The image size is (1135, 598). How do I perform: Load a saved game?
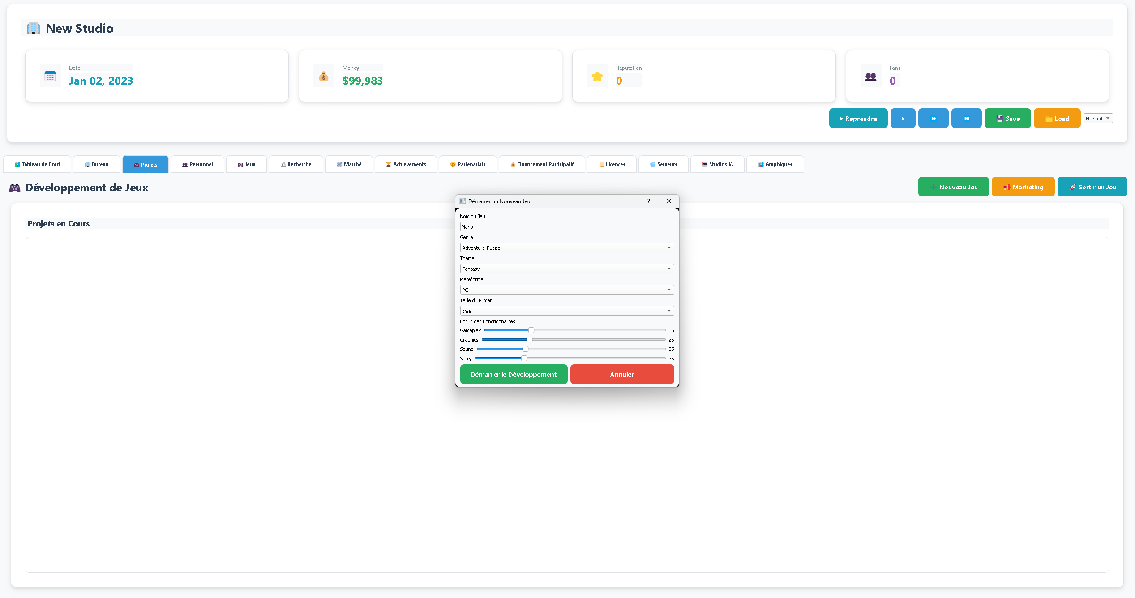click(1057, 118)
